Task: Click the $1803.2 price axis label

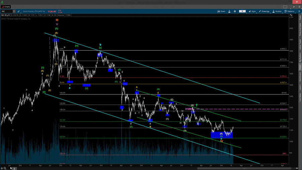Action: coord(283,49)
